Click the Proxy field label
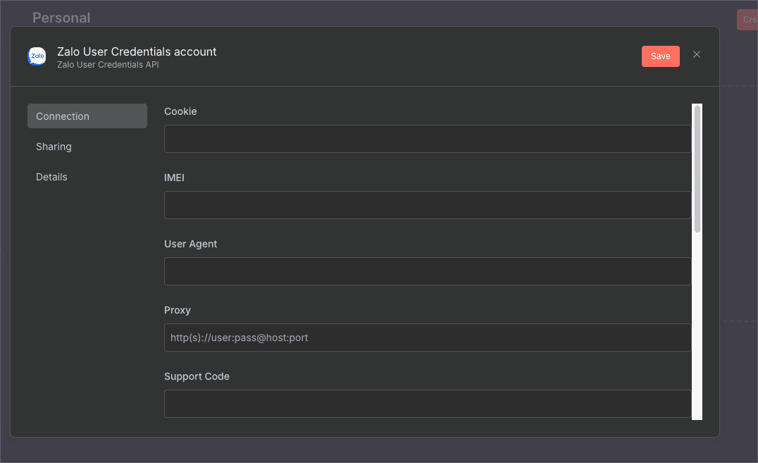 click(x=178, y=310)
